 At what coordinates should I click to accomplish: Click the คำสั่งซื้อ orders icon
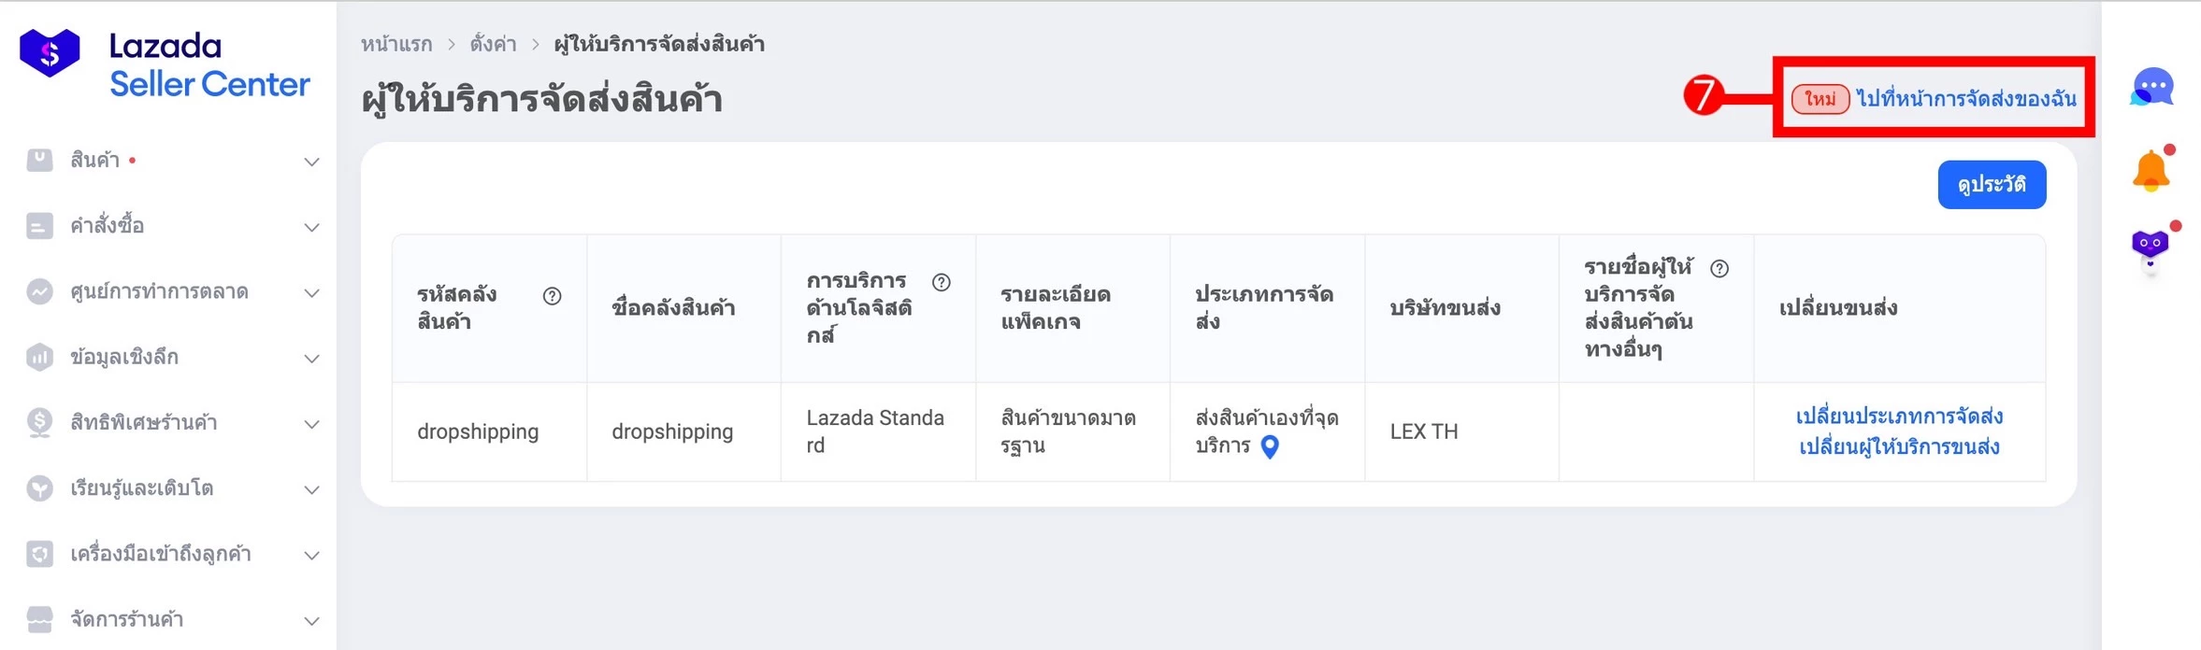[x=39, y=226]
